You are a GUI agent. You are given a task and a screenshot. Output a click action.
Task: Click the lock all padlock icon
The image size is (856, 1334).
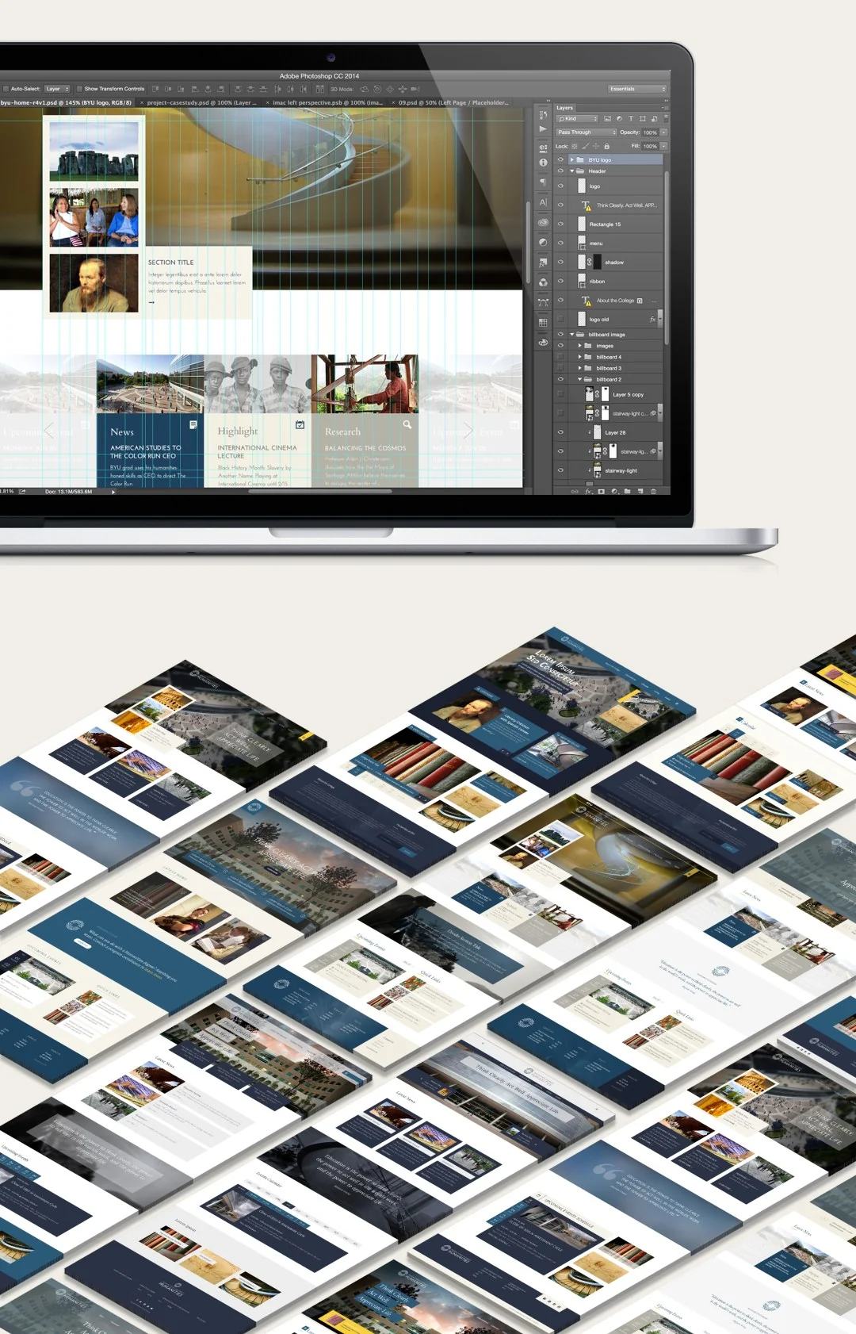607,146
